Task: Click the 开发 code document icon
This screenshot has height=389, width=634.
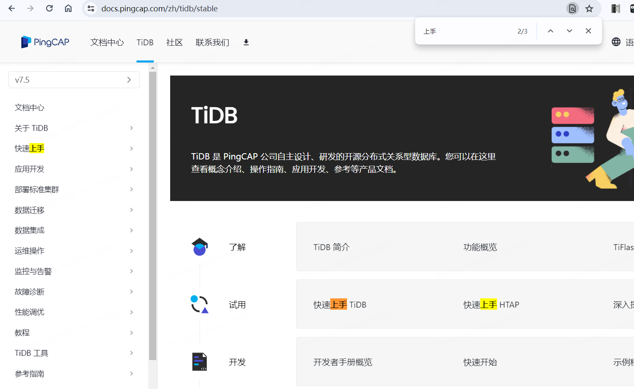Action: point(200,362)
